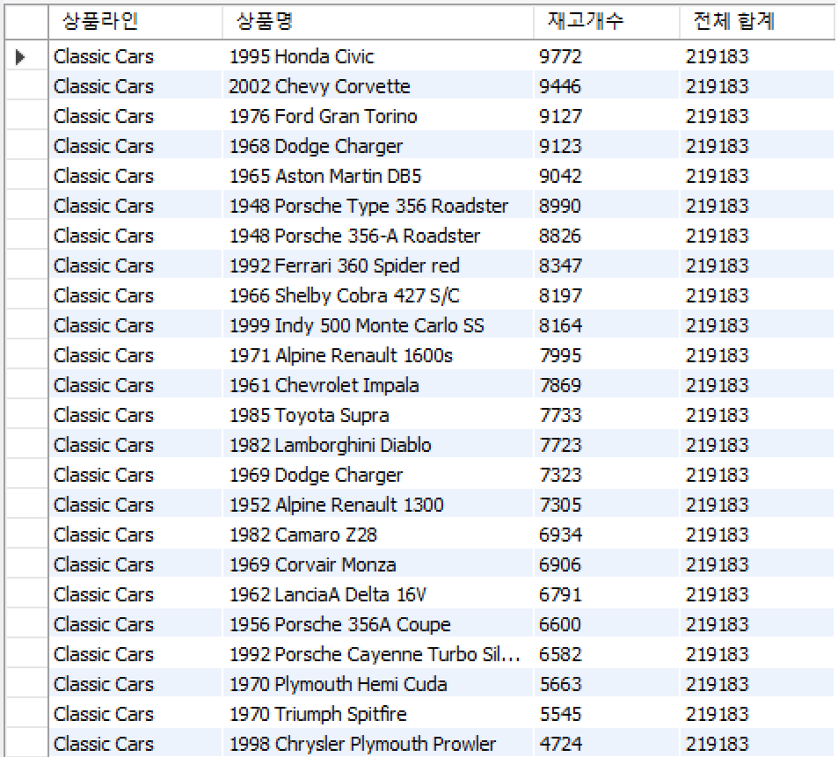Image resolution: width=838 pixels, height=757 pixels.
Task: Click the stock value 7733
Action: (560, 416)
